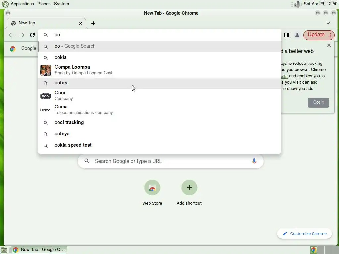Screen dimensions: 339x254
Task: Click the search icon beside 'ootoya'
Action: click(46, 134)
